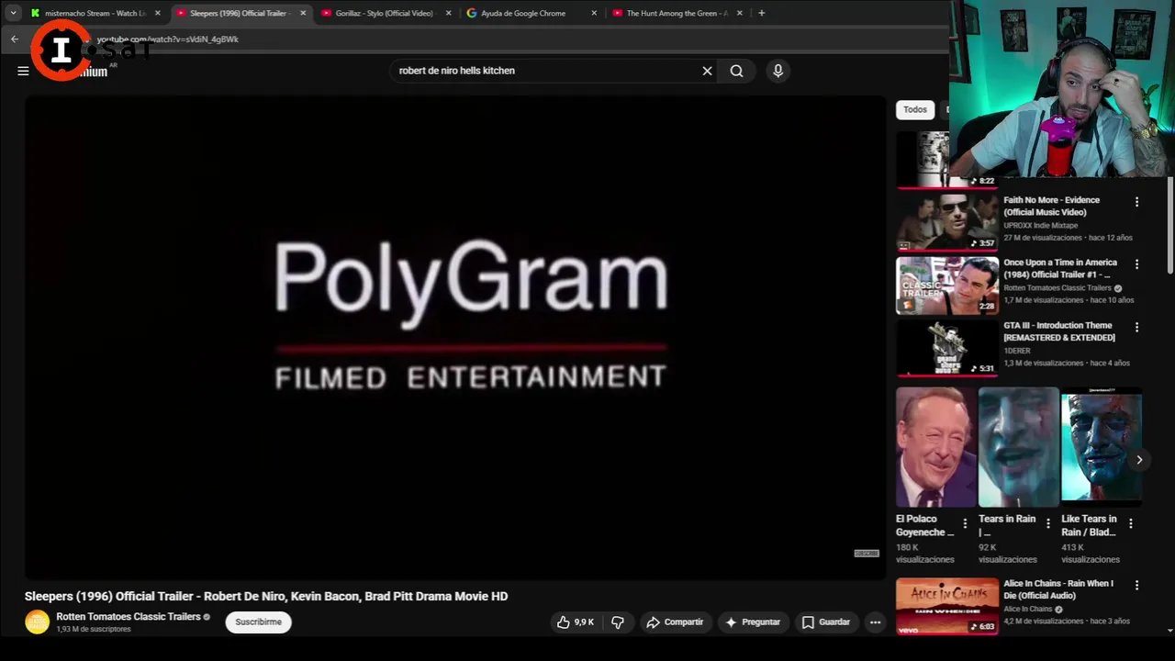Image resolution: width=1175 pixels, height=661 pixels.
Task: Open Faith No More video thumbnail
Action: pyautogui.click(x=946, y=222)
